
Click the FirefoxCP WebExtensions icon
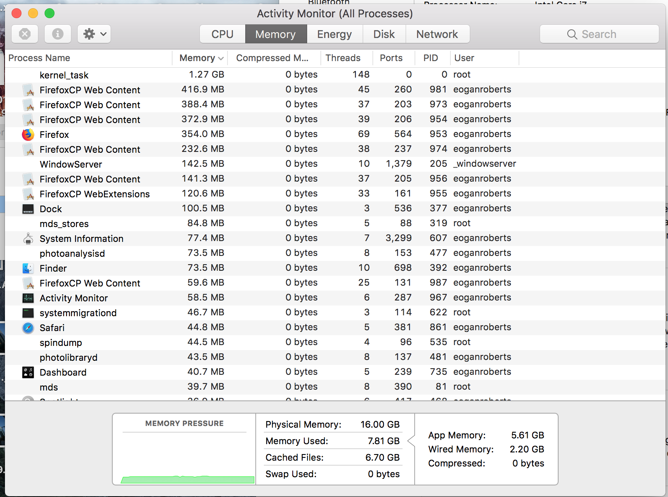(x=28, y=194)
